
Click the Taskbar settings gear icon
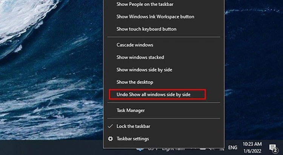[110, 139]
